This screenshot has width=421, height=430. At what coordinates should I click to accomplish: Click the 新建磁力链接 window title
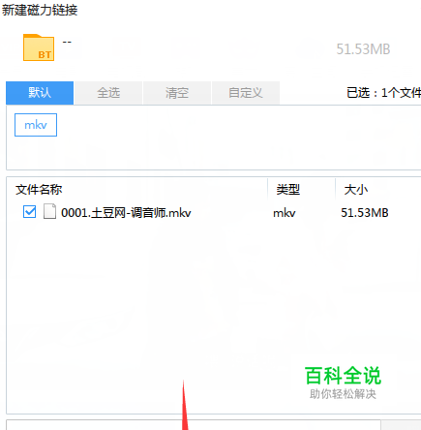[x=40, y=10]
